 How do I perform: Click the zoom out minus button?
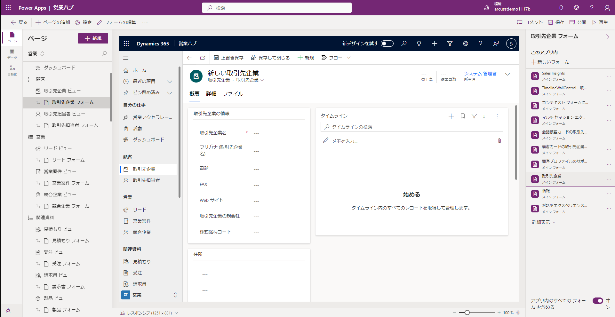point(454,313)
